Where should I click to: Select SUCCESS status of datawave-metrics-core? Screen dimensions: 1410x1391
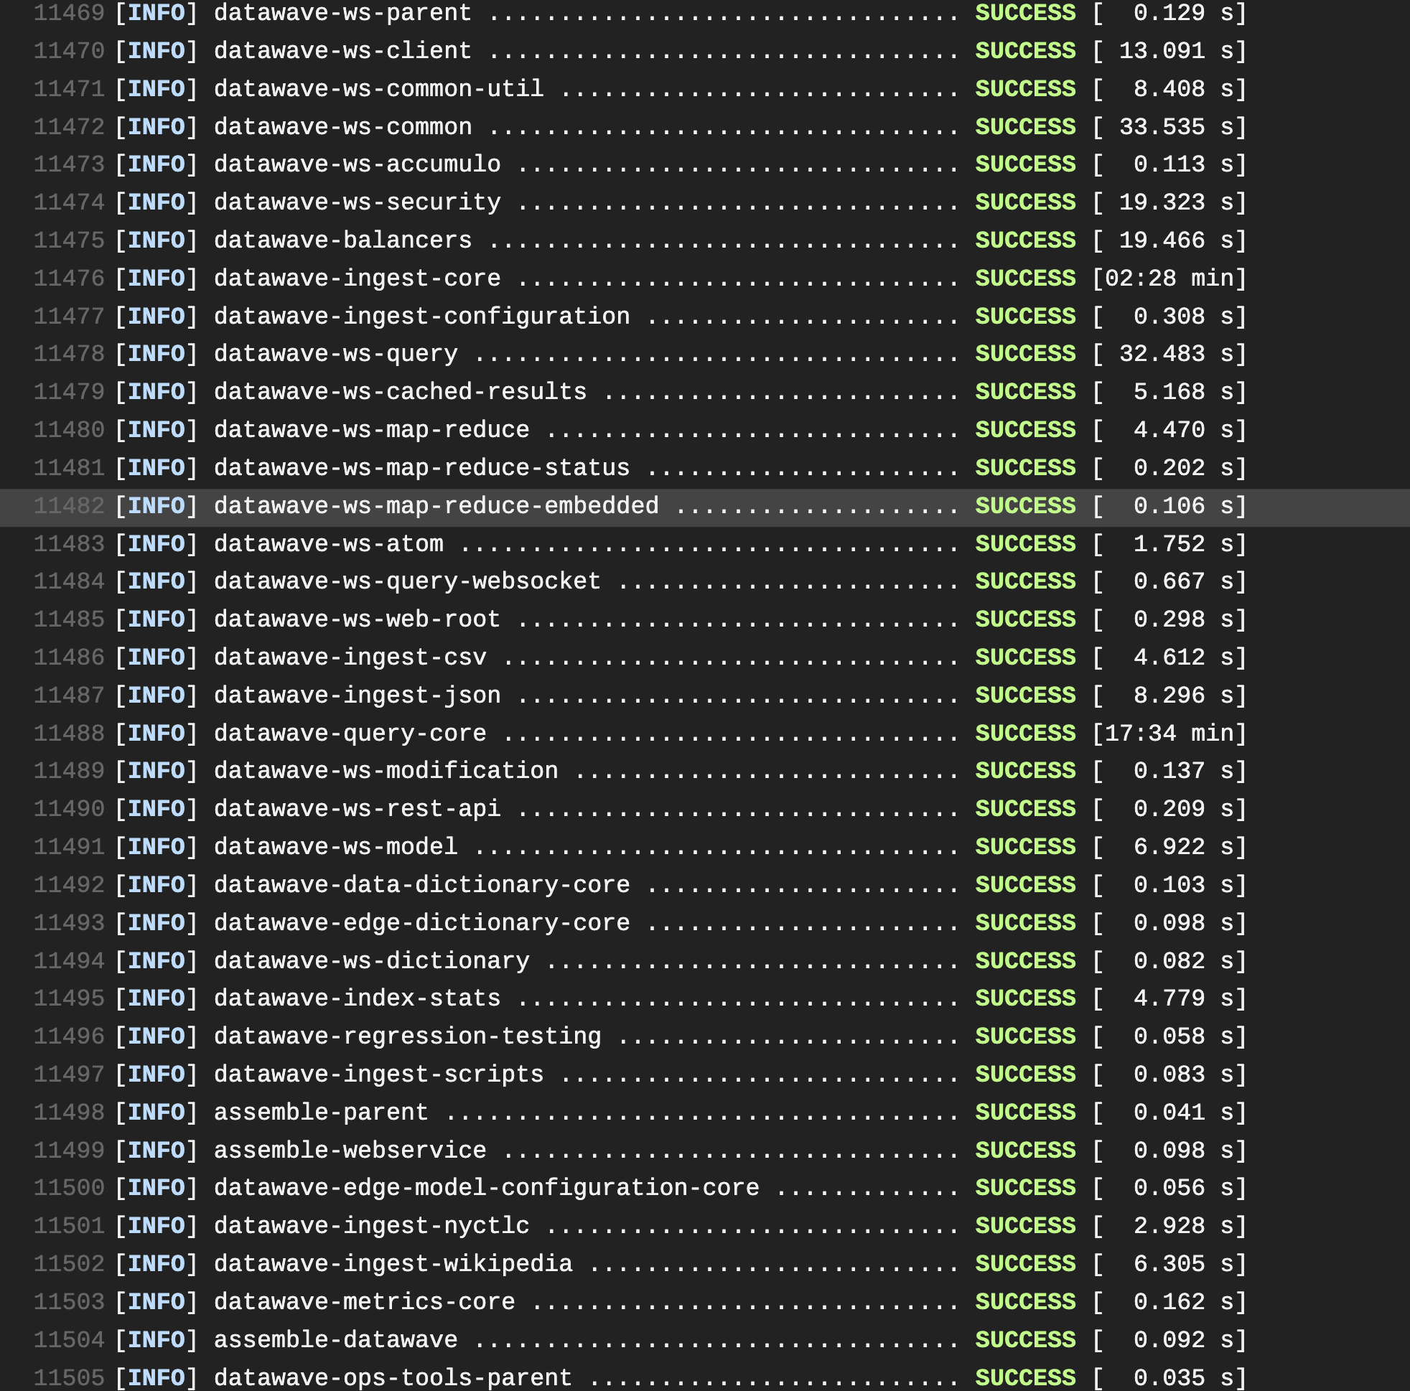(1024, 1301)
